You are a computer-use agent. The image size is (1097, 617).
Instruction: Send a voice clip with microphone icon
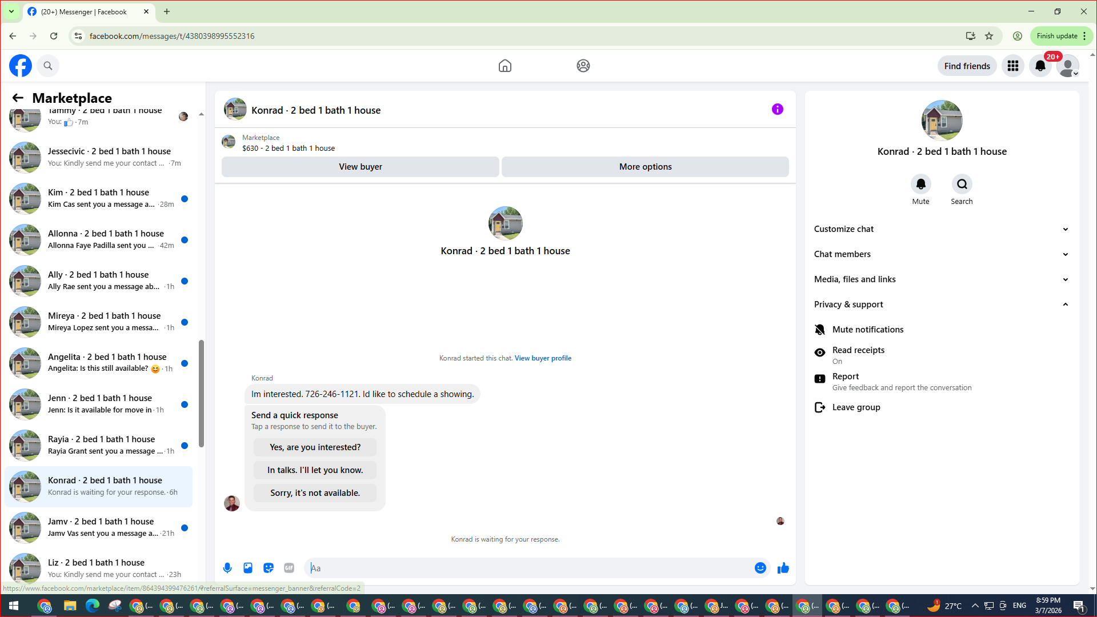227,568
